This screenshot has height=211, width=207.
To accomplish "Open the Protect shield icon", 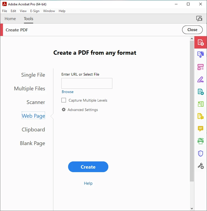I will [x=201, y=153].
